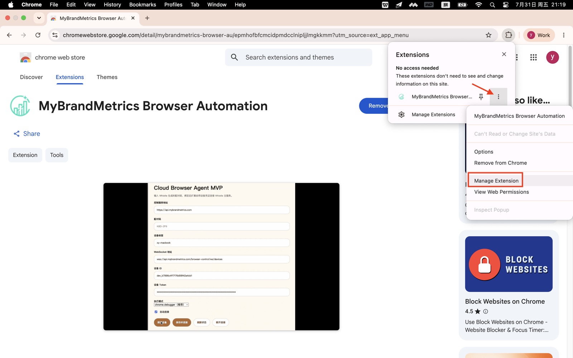Open the Edit menu

pyautogui.click(x=71, y=5)
